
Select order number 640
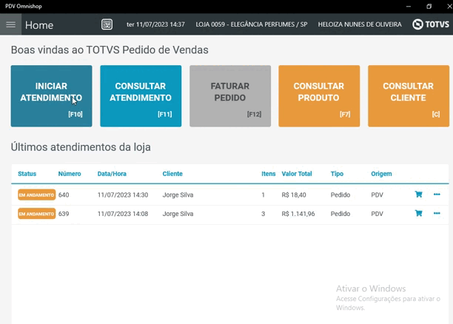click(64, 195)
